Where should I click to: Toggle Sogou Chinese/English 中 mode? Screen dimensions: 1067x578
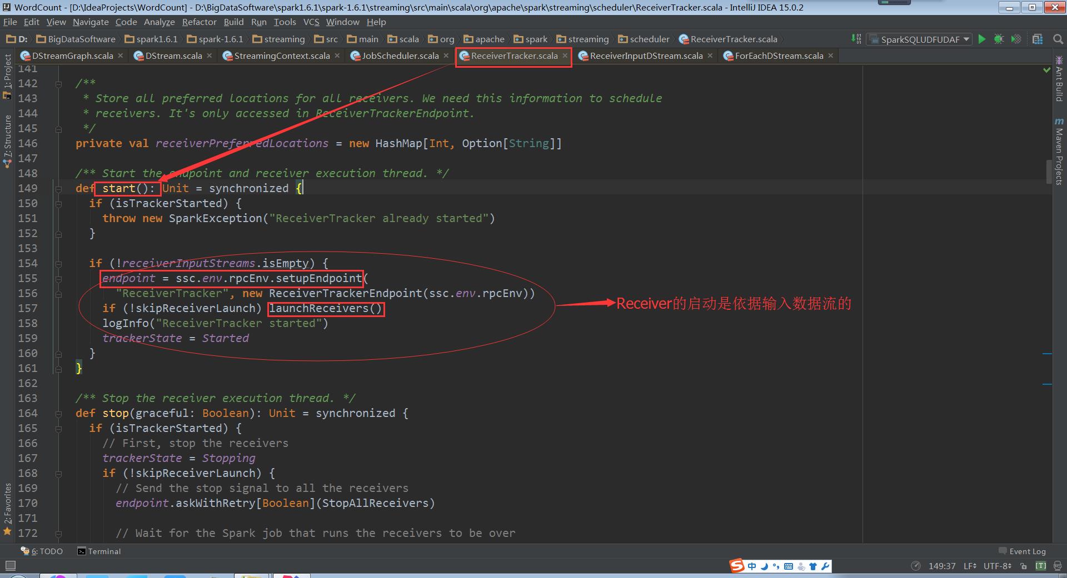(752, 566)
